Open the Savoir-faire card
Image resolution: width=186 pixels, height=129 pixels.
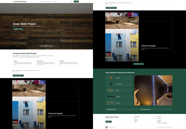pos(46,63)
